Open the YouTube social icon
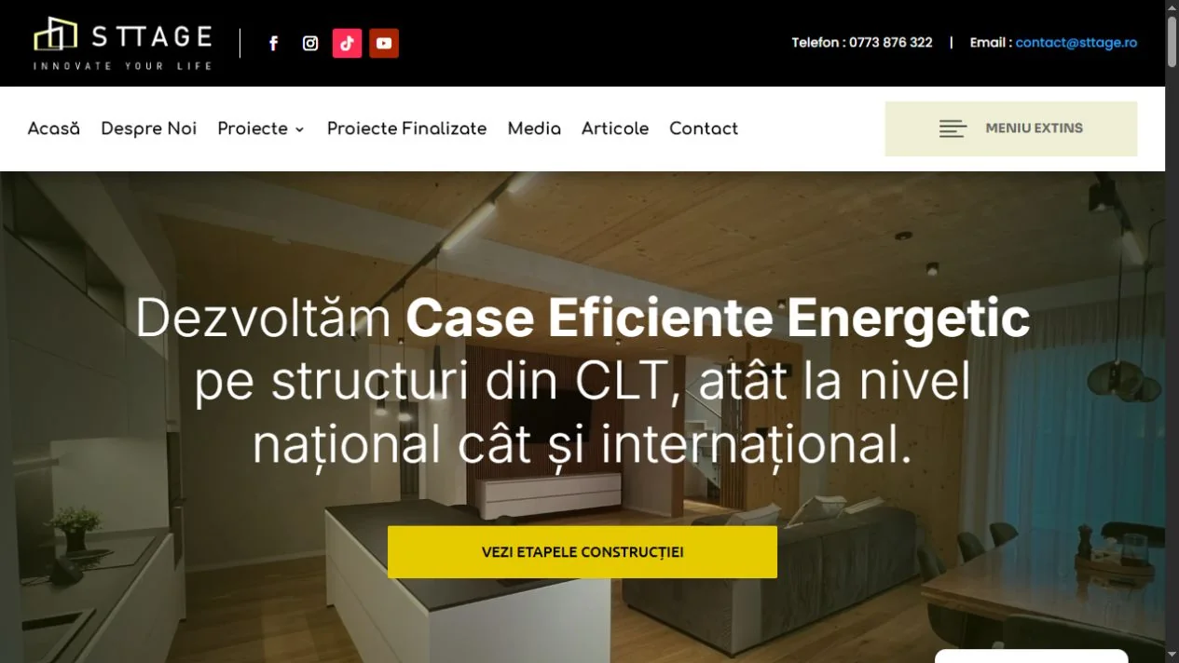This screenshot has height=663, width=1179. pos(384,44)
